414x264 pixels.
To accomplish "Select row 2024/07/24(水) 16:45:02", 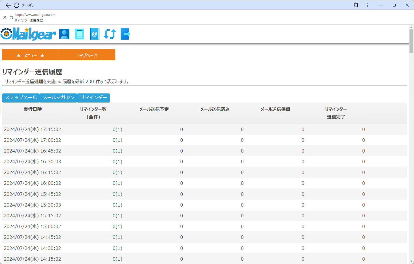I will (x=204, y=151).
